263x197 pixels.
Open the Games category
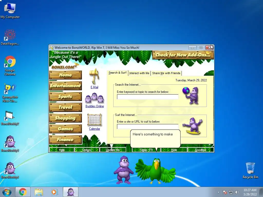(65, 129)
